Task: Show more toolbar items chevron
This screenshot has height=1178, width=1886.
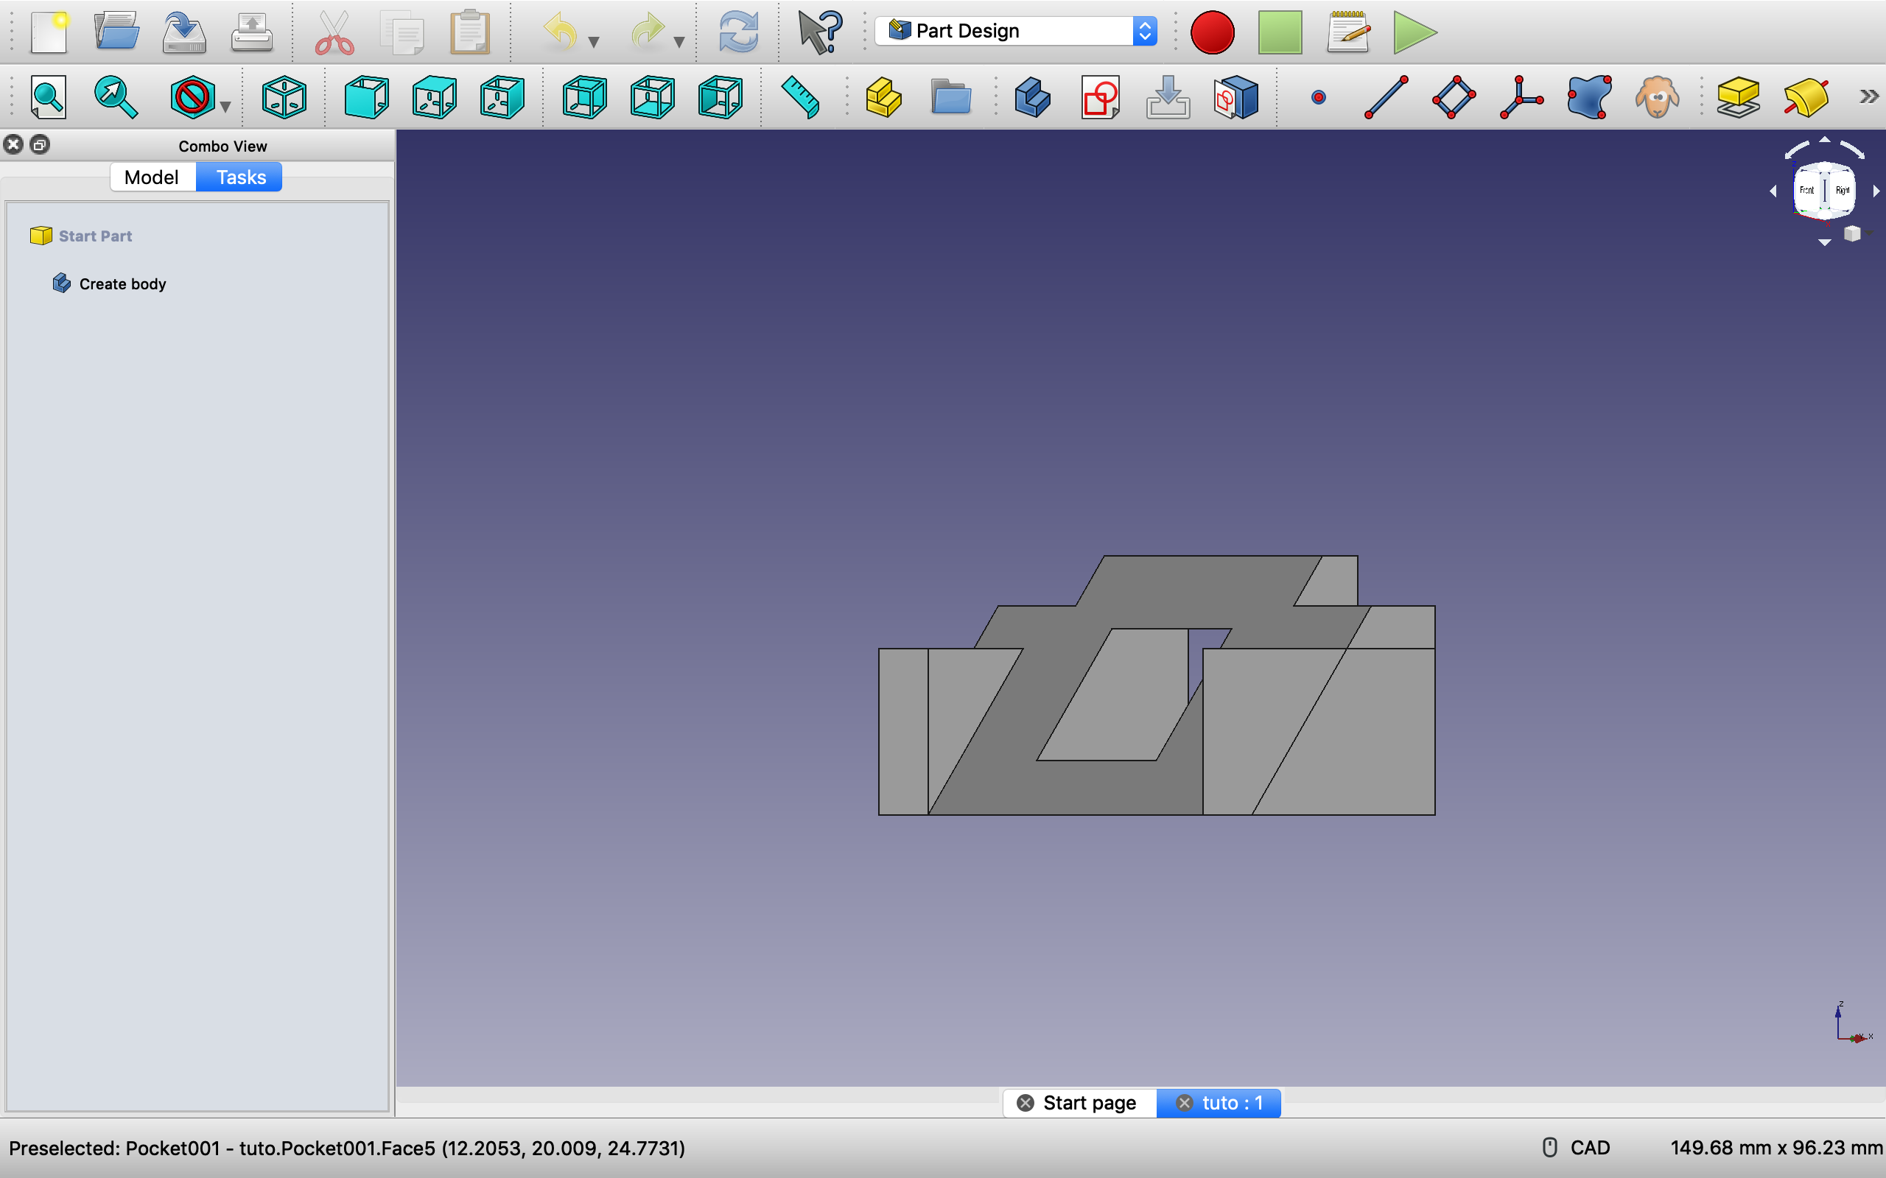Action: pyautogui.click(x=1868, y=96)
